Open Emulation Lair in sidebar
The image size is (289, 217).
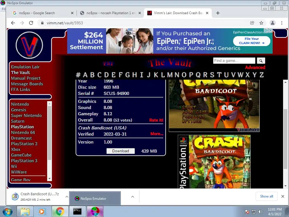click(x=25, y=67)
